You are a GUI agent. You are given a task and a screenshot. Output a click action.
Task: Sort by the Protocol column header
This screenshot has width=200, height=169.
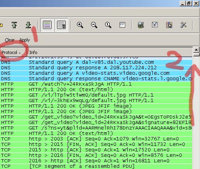pyautogui.click(x=13, y=52)
